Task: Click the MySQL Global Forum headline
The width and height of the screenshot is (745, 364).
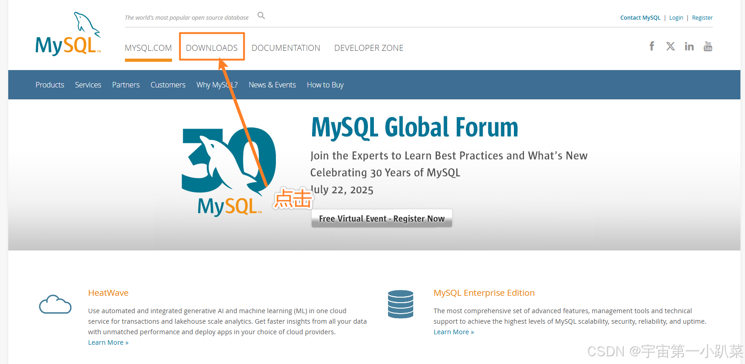Action: [x=415, y=127]
